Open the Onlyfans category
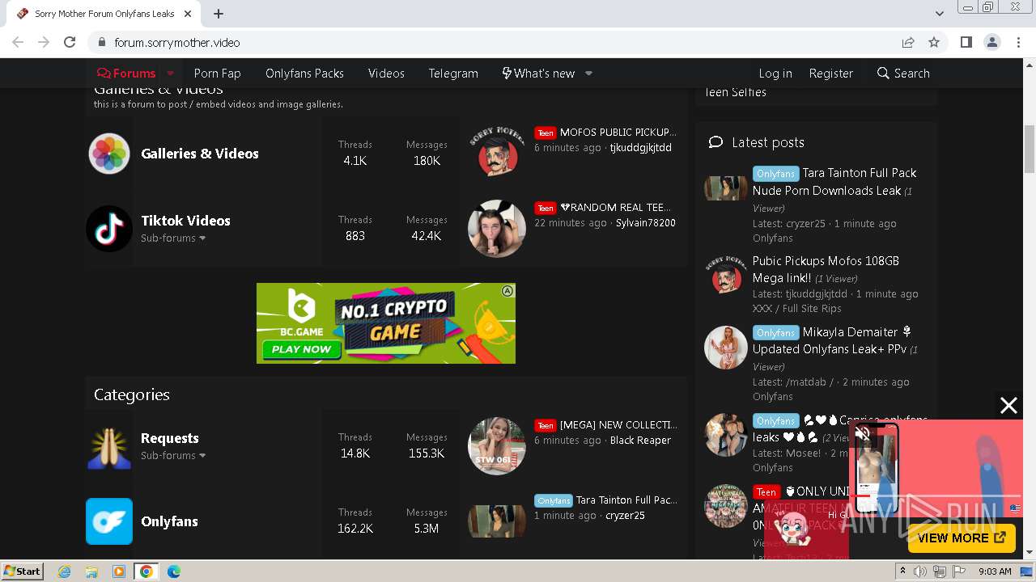This screenshot has height=582, width=1036. pyautogui.click(x=169, y=521)
